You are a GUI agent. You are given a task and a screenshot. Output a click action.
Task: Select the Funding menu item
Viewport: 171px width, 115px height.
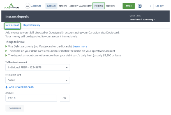98,6
